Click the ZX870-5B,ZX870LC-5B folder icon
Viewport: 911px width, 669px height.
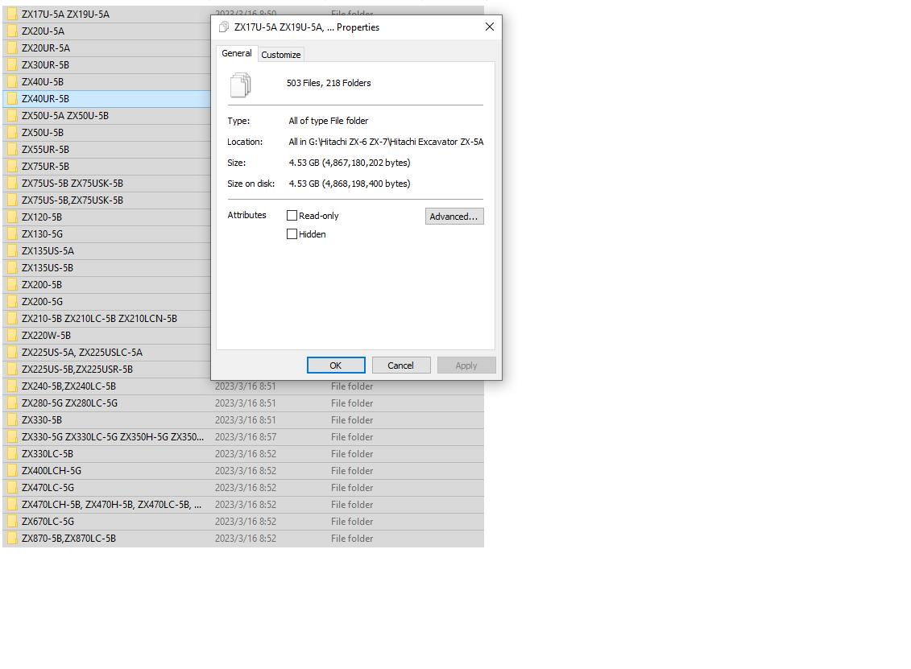12,539
